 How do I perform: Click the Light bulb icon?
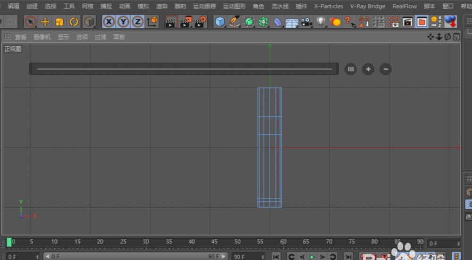click(321, 22)
